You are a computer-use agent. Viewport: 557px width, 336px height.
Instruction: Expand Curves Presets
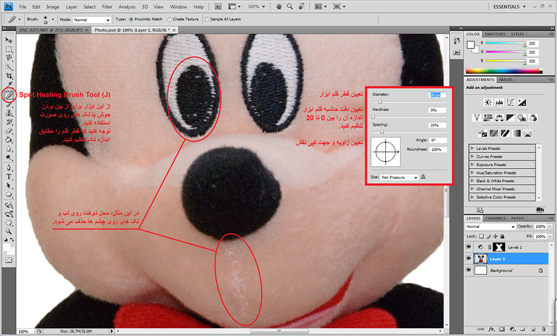[x=472, y=156]
